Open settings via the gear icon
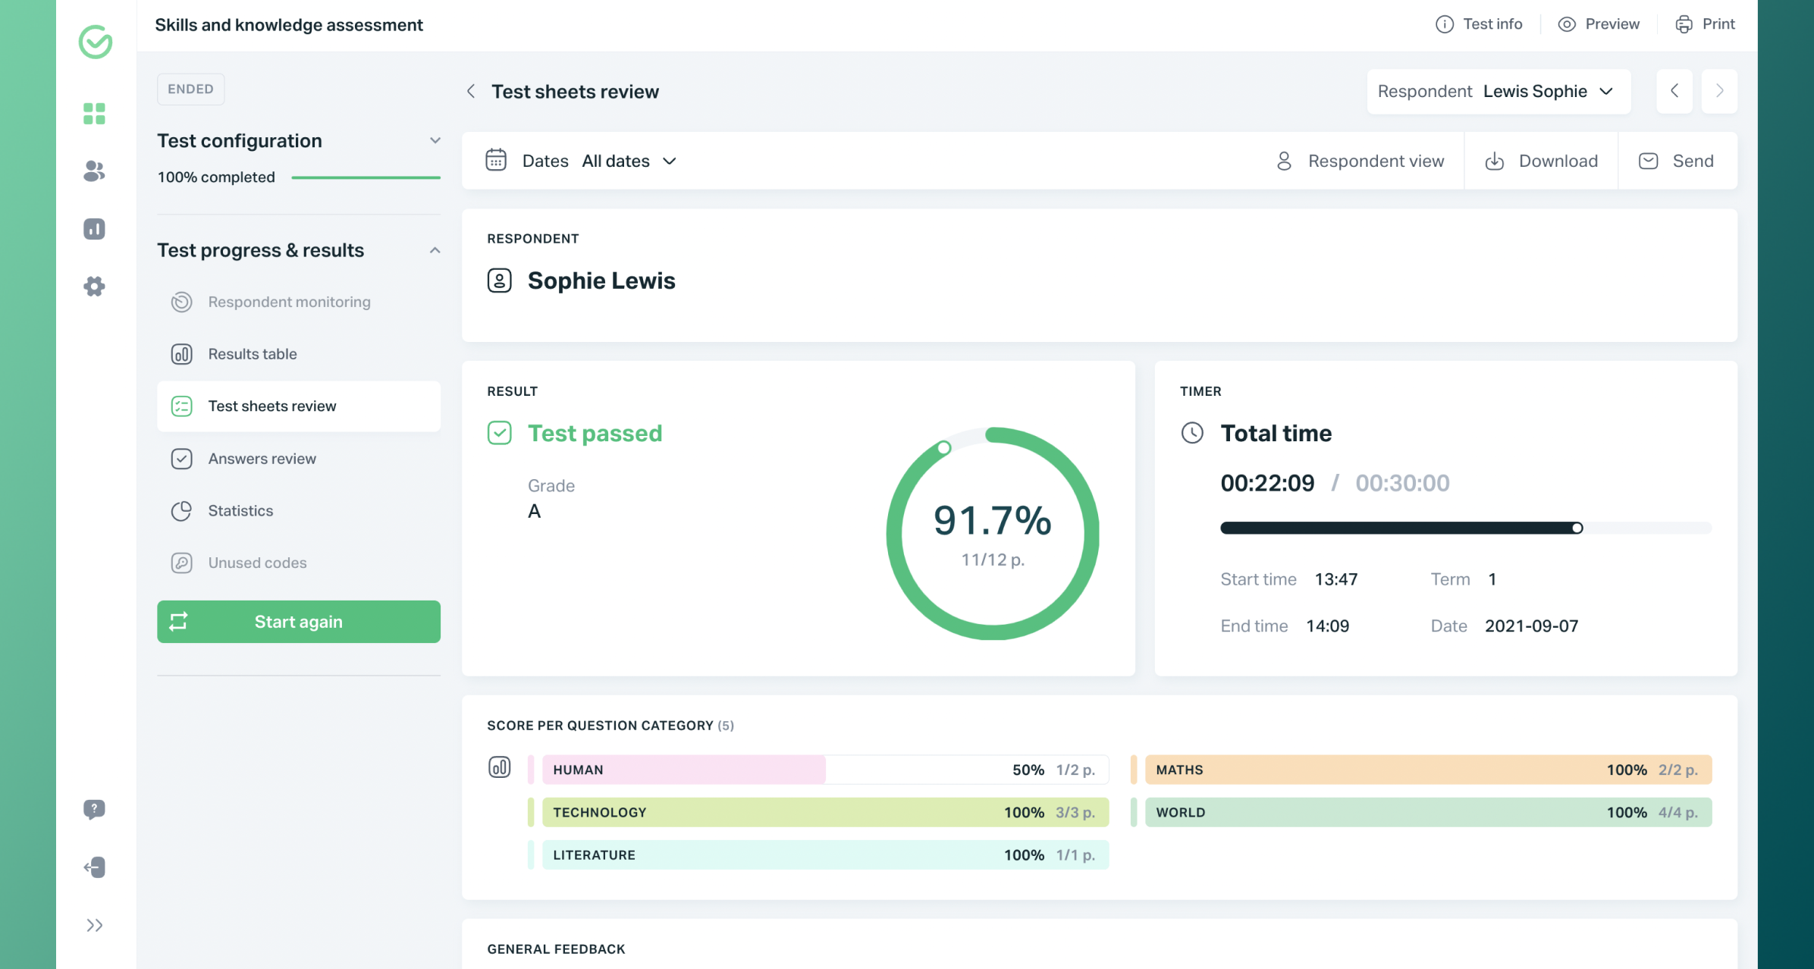The height and width of the screenshot is (969, 1814). (x=93, y=286)
